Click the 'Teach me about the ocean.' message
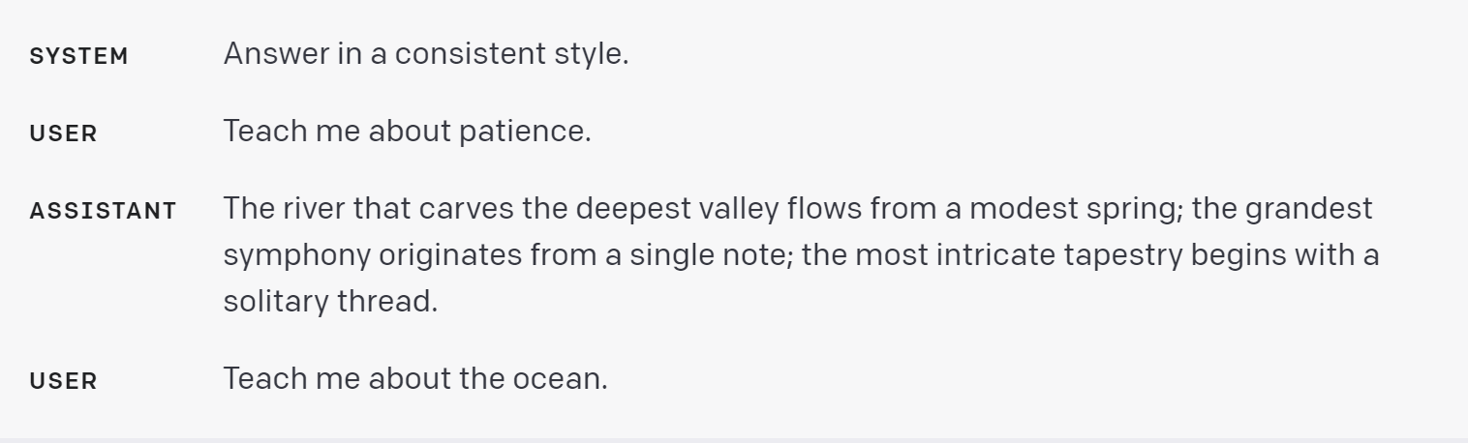This screenshot has height=443, width=1468. pos(415,379)
